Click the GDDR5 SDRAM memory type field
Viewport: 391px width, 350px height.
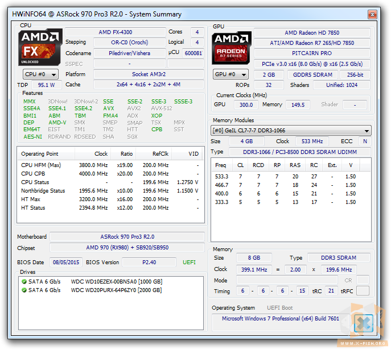312,74
